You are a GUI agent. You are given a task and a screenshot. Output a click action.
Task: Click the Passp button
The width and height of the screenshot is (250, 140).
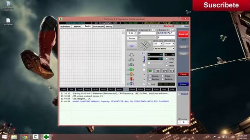click(x=183, y=74)
